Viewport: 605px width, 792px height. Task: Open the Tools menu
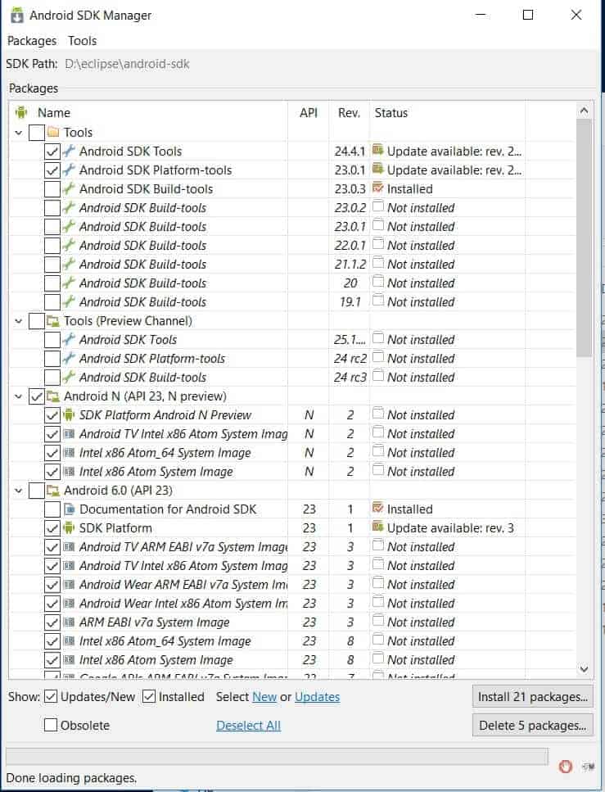(83, 41)
